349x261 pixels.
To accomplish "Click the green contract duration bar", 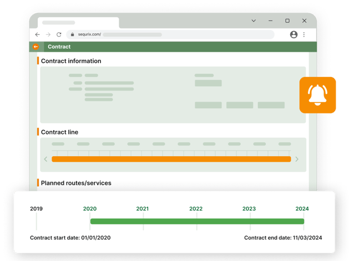I will [x=197, y=221].
